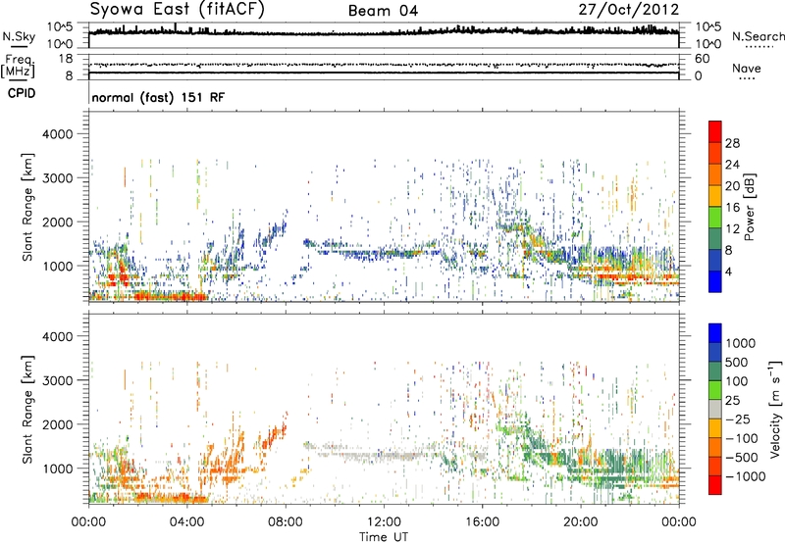
Task: Click the "04:00" time tick label
Action: point(186,522)
